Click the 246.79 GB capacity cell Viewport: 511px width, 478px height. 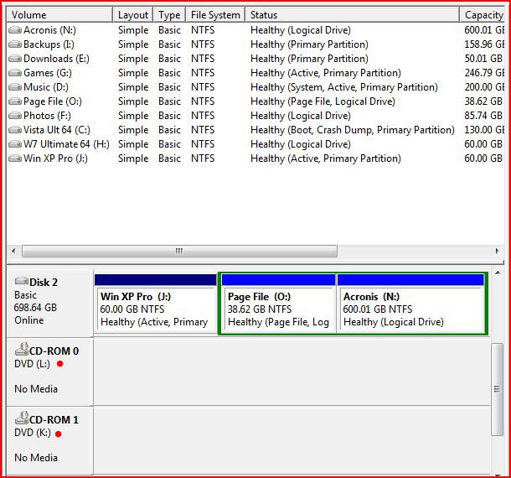(x=484, y=73)
